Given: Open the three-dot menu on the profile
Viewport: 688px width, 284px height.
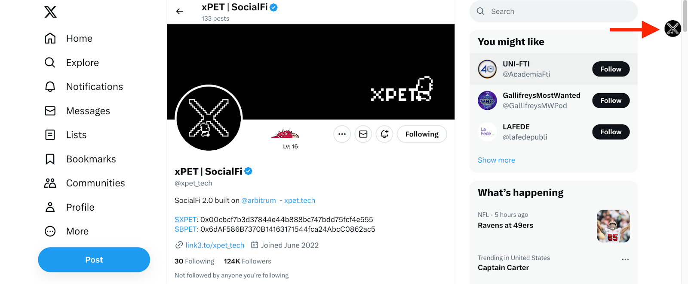Looking at the screenshot, I should tap(342, 134).
